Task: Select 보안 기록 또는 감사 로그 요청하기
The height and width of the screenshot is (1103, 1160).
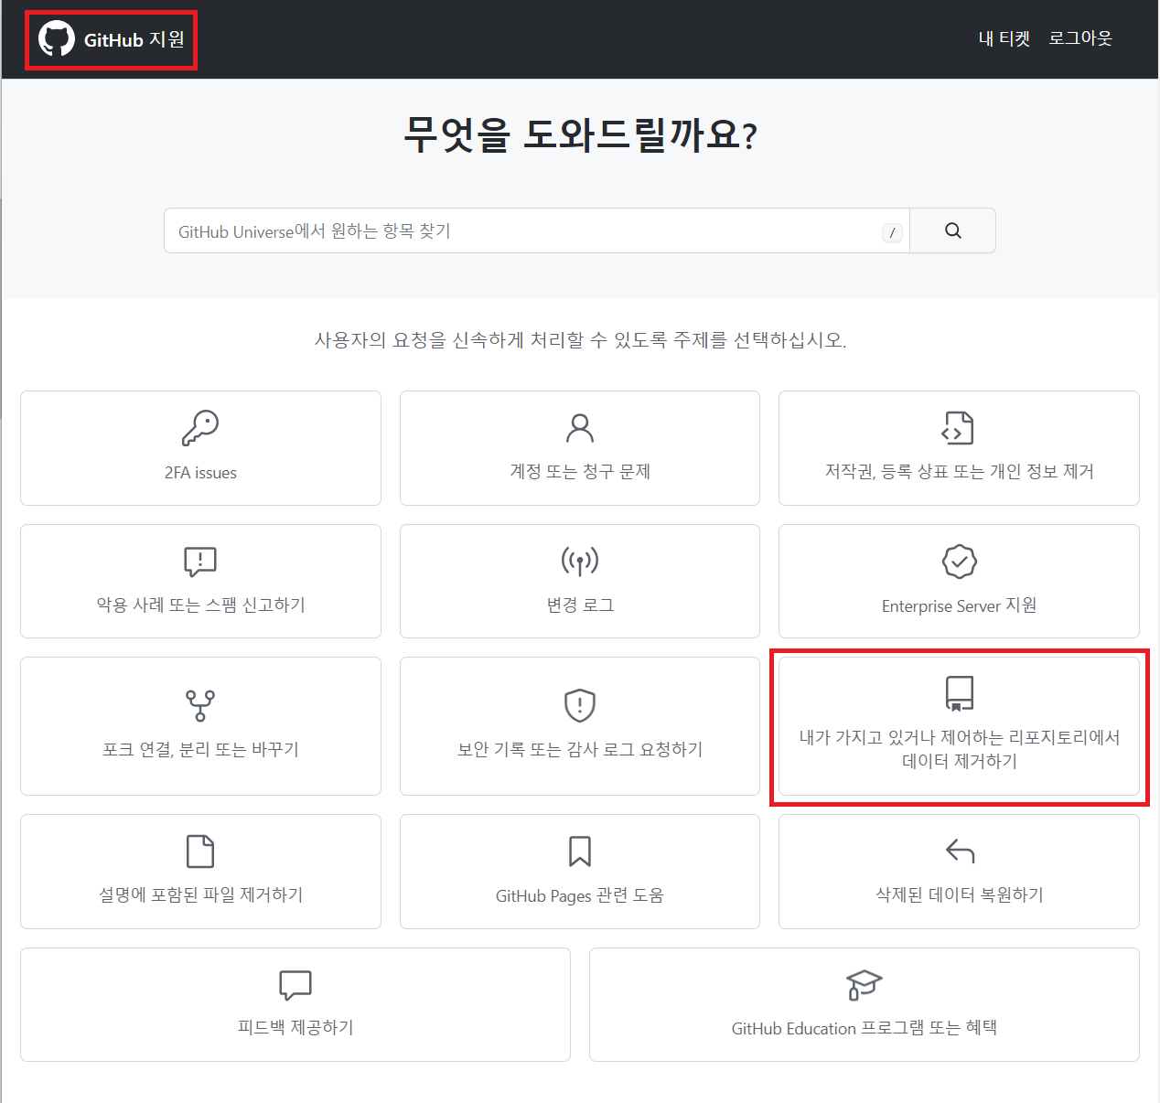Action: [x=580, y=726]
